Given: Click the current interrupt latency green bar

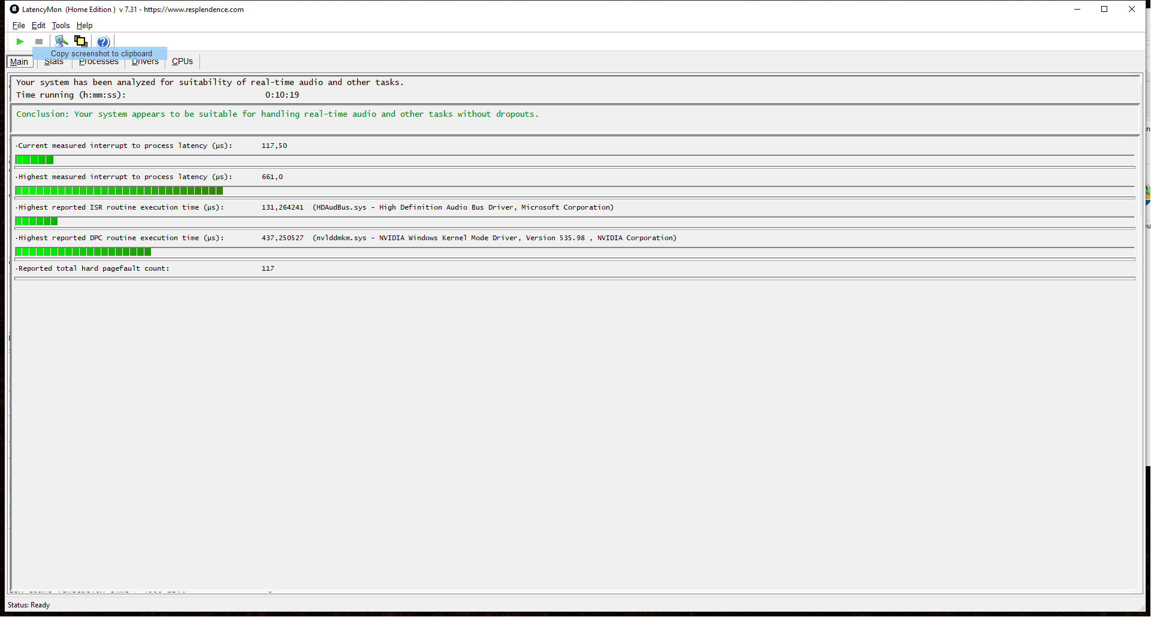Looking at the screenshot, I should [x=34, y=160].
